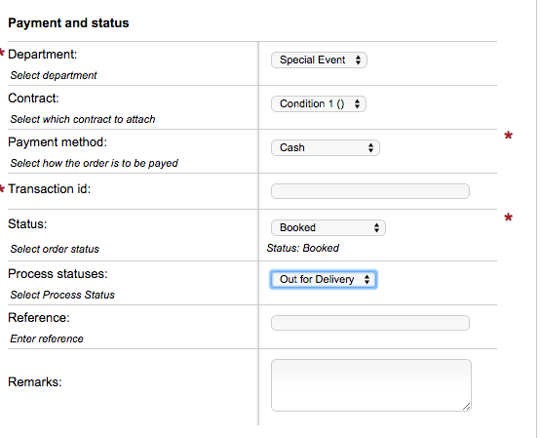Click the Transaction id text field
This screenshot has height=438, width=540.
[x=370, y=191]
